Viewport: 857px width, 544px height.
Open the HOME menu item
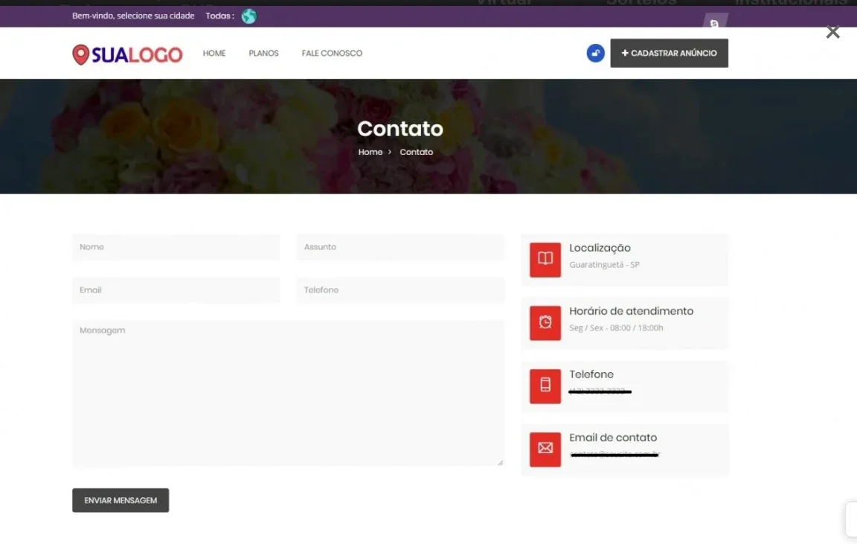pyautogui.click(x=214, y=53)
